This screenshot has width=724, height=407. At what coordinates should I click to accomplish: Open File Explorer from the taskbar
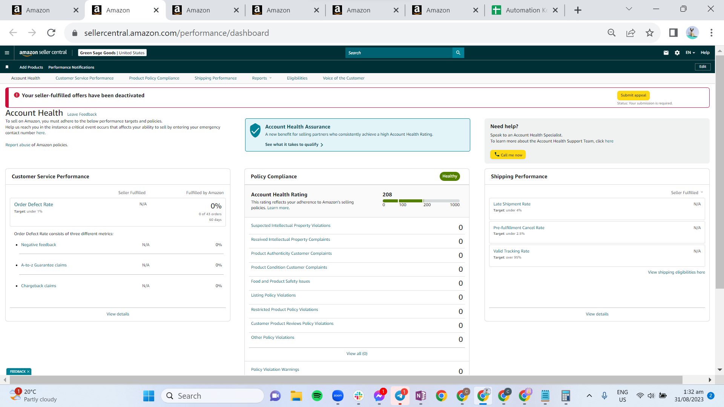pos(296,396)
